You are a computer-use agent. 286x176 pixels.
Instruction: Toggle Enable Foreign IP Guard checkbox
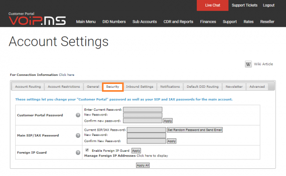(87, 150)
